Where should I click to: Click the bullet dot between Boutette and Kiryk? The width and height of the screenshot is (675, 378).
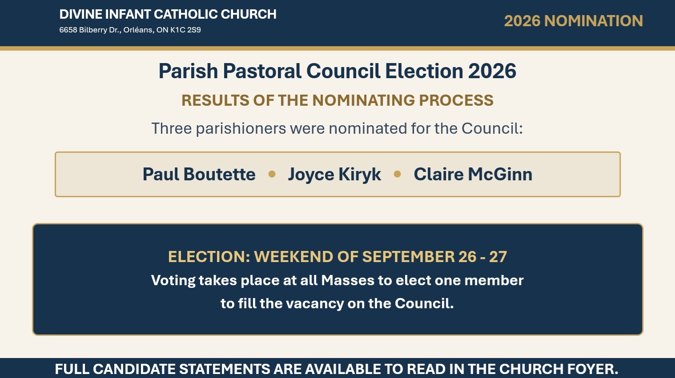[x=272, y=174]
